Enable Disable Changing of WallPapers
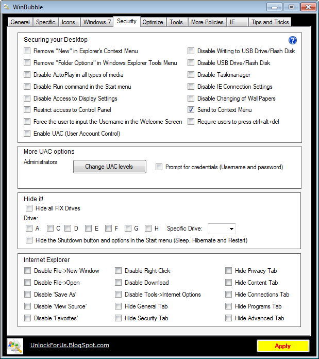The height and width of the screenshot is (359, 319). (x=191, y=98)
